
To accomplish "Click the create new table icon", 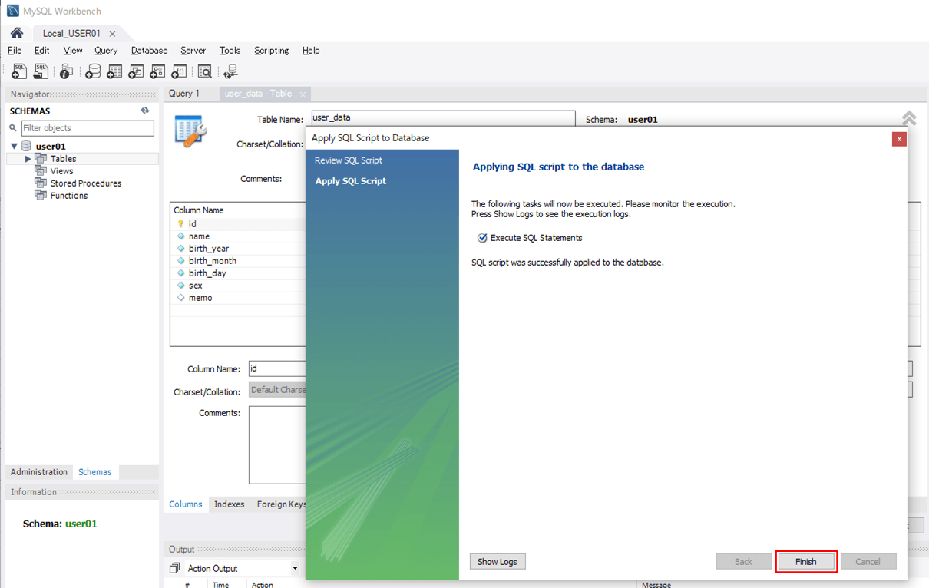I will [x=114, y=71].
